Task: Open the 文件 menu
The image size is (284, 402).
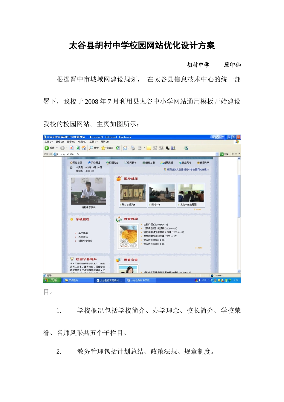Action: click(48, 142)
